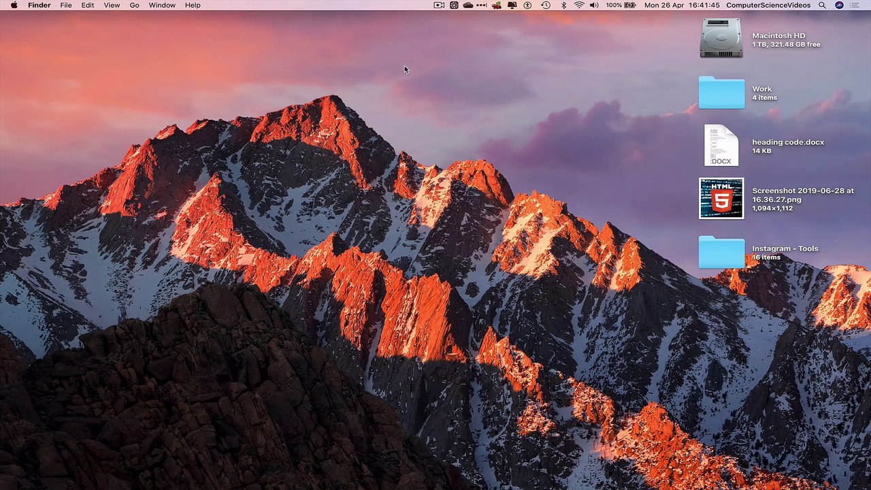Select the heading code.docx file
Screen dimensions: 871x490
pos(721,146)
